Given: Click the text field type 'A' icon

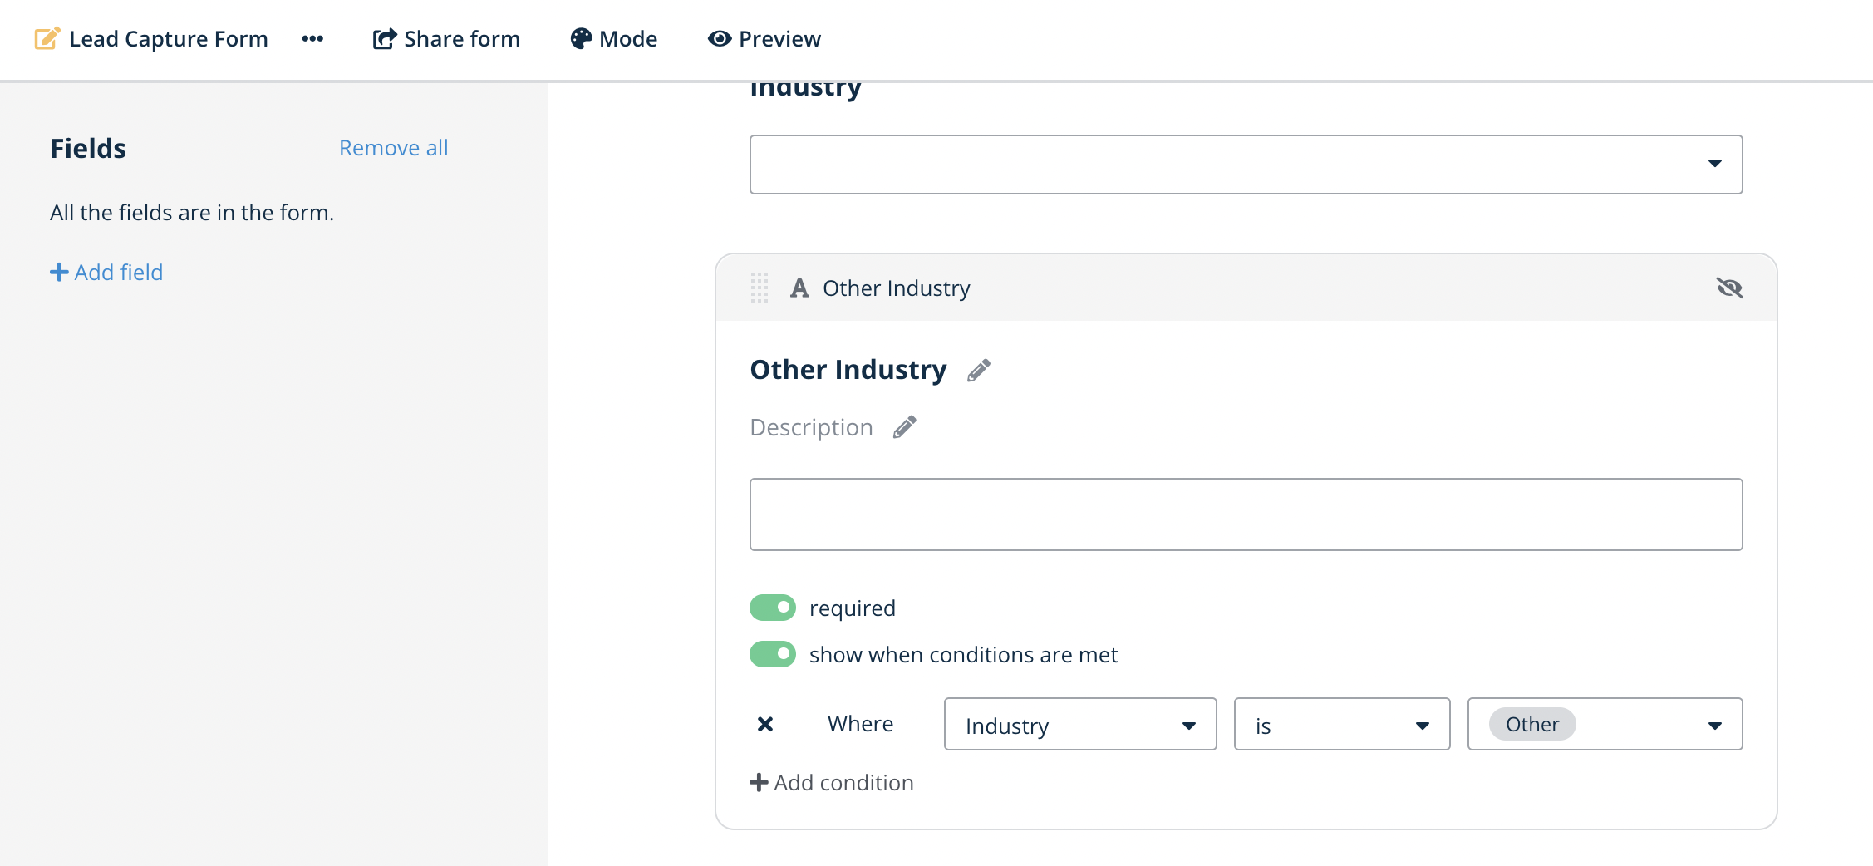Looking at the screenshot, I should click(799, 288).
